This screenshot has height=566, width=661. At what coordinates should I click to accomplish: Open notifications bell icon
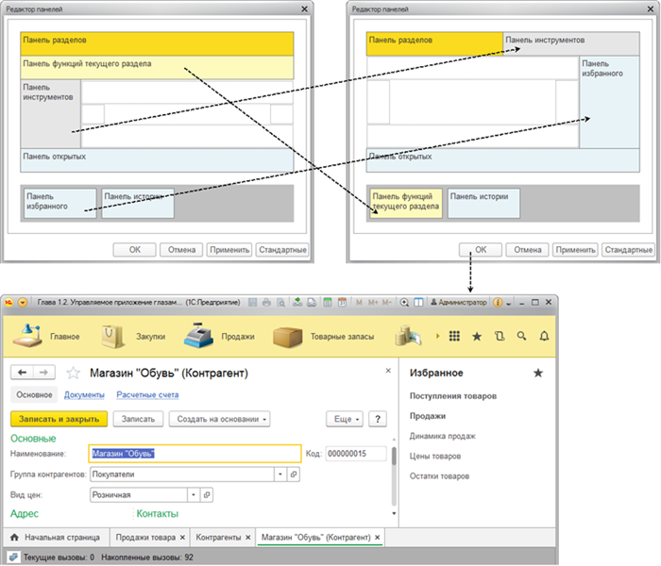click(545, 336)
